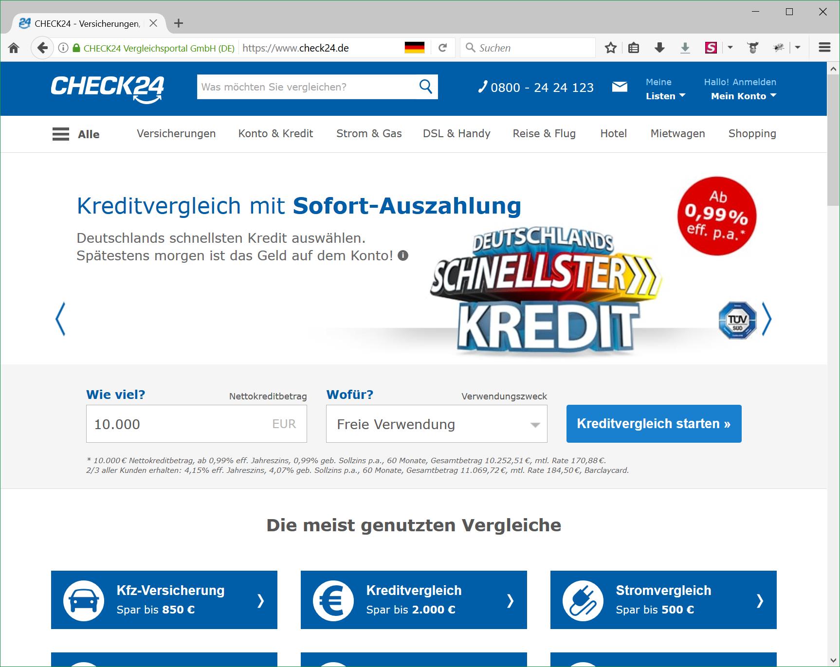Open a new browser tab
The height and width of the screenshot is (667, 840).
coord(179,23)
